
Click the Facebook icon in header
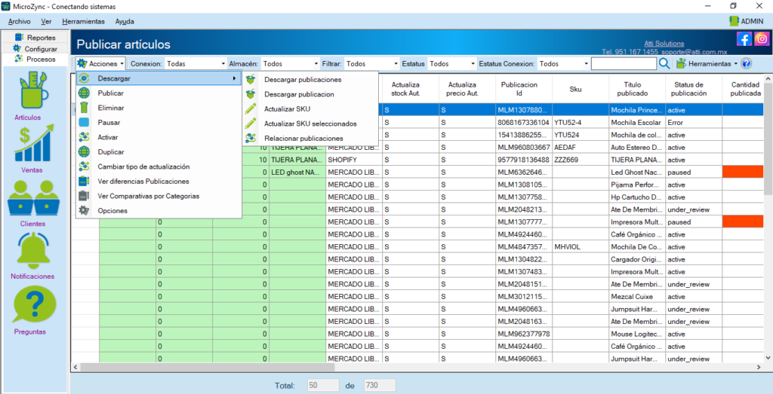pyautogui.click(x=744, y=38)
